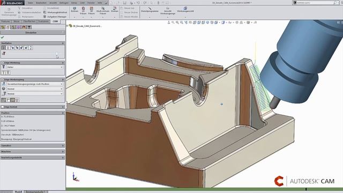Open the Bearbeiten menu
Image resolution: width=343 pixels, height=193 pixels.
(x=41, y=3)
